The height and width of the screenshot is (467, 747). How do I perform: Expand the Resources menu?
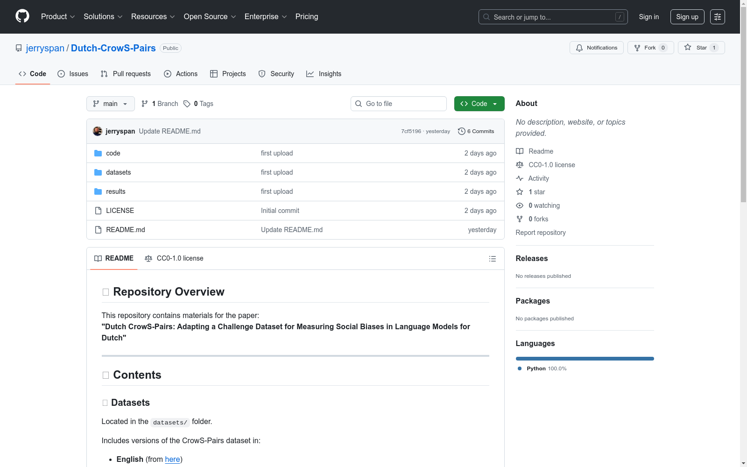(153, 16)
